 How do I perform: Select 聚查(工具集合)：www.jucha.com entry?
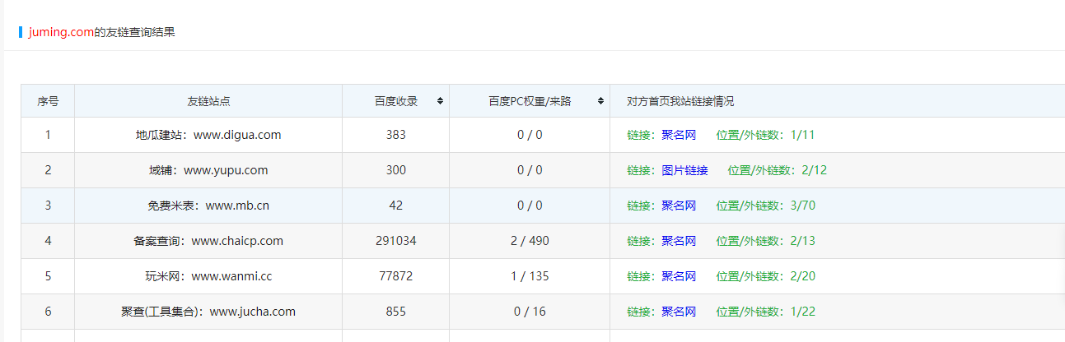pos(208,312)
